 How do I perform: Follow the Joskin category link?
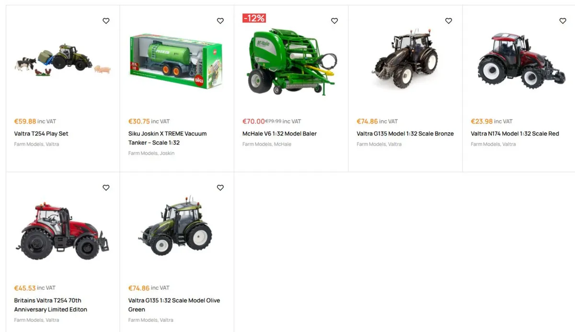[x=167, y=153]
